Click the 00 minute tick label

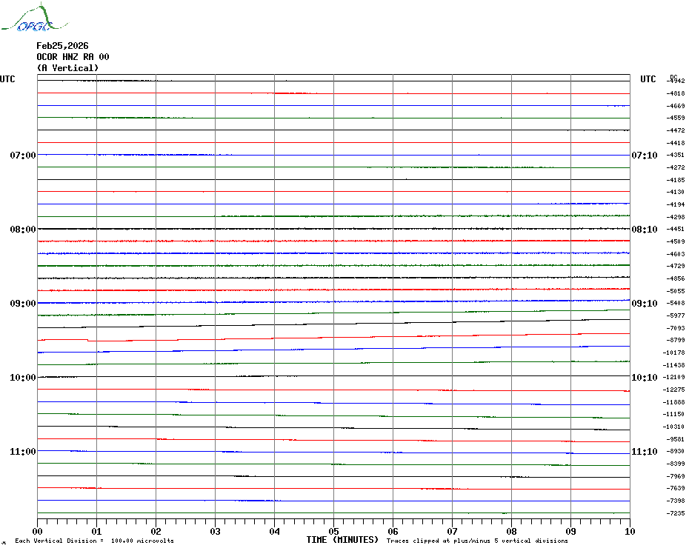[37, 531]
